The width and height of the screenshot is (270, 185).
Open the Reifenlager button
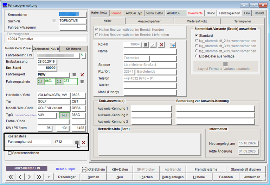tap(67, 177)
